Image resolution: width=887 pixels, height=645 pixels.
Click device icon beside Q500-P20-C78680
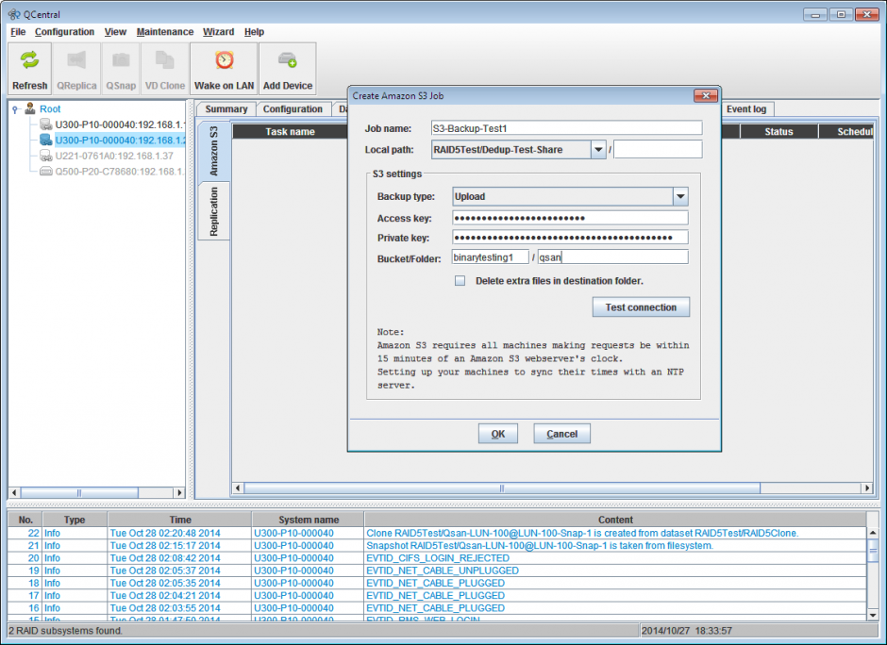(x=46, y=172)
